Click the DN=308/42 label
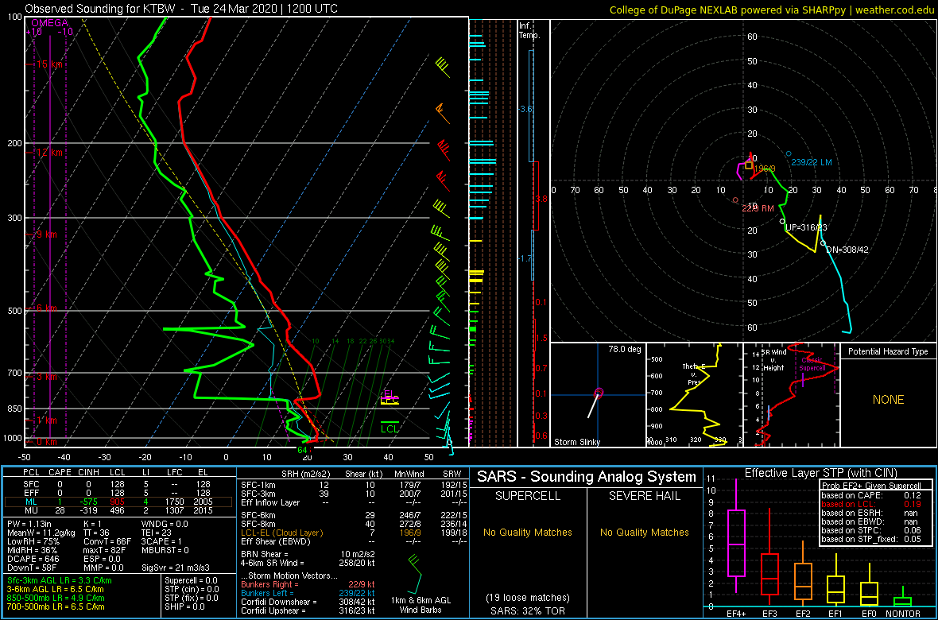 (847, 250)
